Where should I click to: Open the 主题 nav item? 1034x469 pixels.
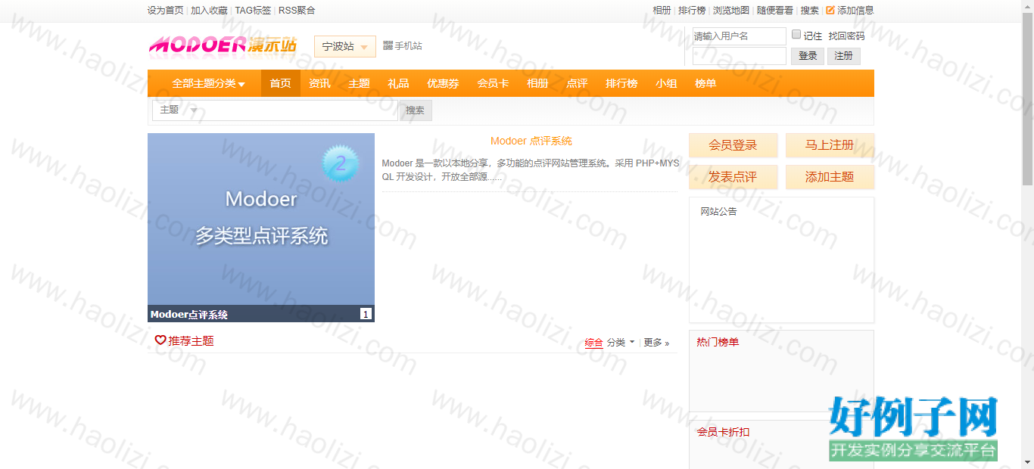tap(359, 83)
